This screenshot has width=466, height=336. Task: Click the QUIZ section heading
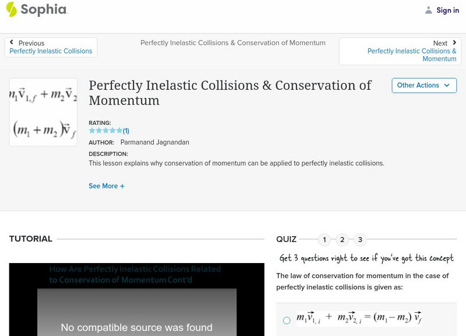pyautogui.click(x=286, y=239)
